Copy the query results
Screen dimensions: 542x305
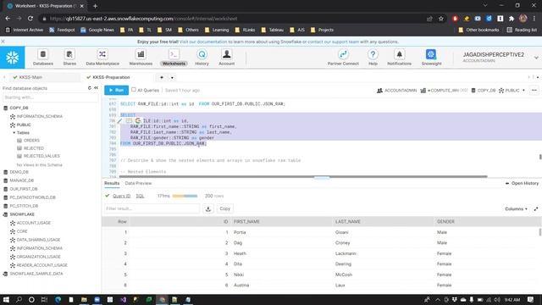click(224, 208)
